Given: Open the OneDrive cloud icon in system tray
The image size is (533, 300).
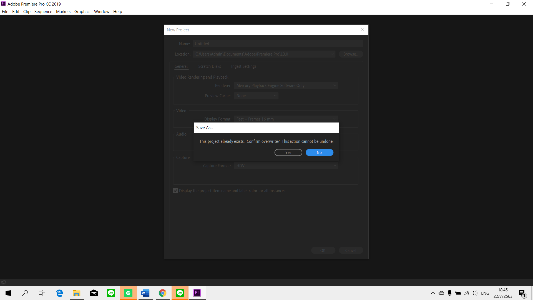Looking at the screenshot, I should pyautogui.click(x=441, y=293).
